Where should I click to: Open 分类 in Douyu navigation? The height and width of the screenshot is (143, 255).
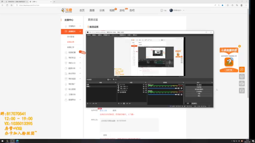coord(102,10)
